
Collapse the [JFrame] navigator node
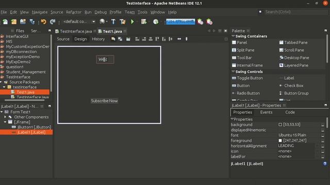(5, 122)
